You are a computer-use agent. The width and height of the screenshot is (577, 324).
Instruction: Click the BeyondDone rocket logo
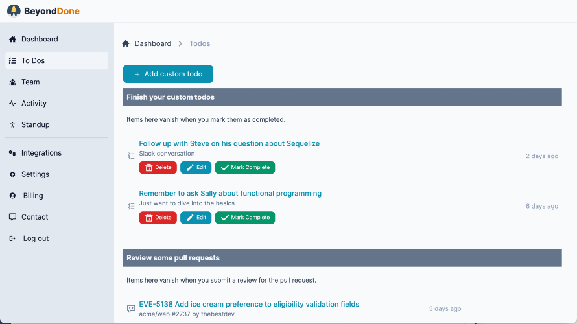click(x=14, y=11)
